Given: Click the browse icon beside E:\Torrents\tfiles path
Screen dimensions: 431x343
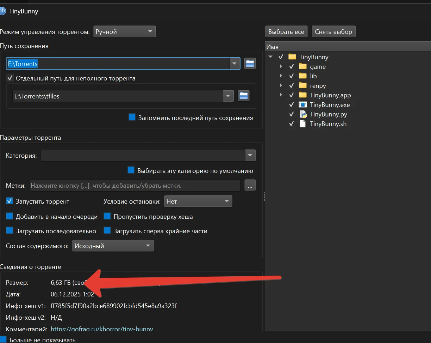Looking at the screenshot, I should tap(243, 96).
